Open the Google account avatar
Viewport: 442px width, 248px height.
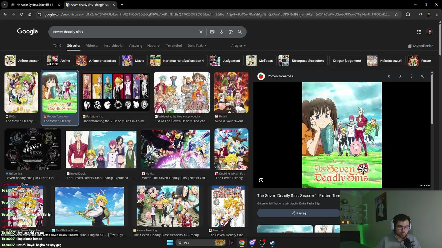430,32
